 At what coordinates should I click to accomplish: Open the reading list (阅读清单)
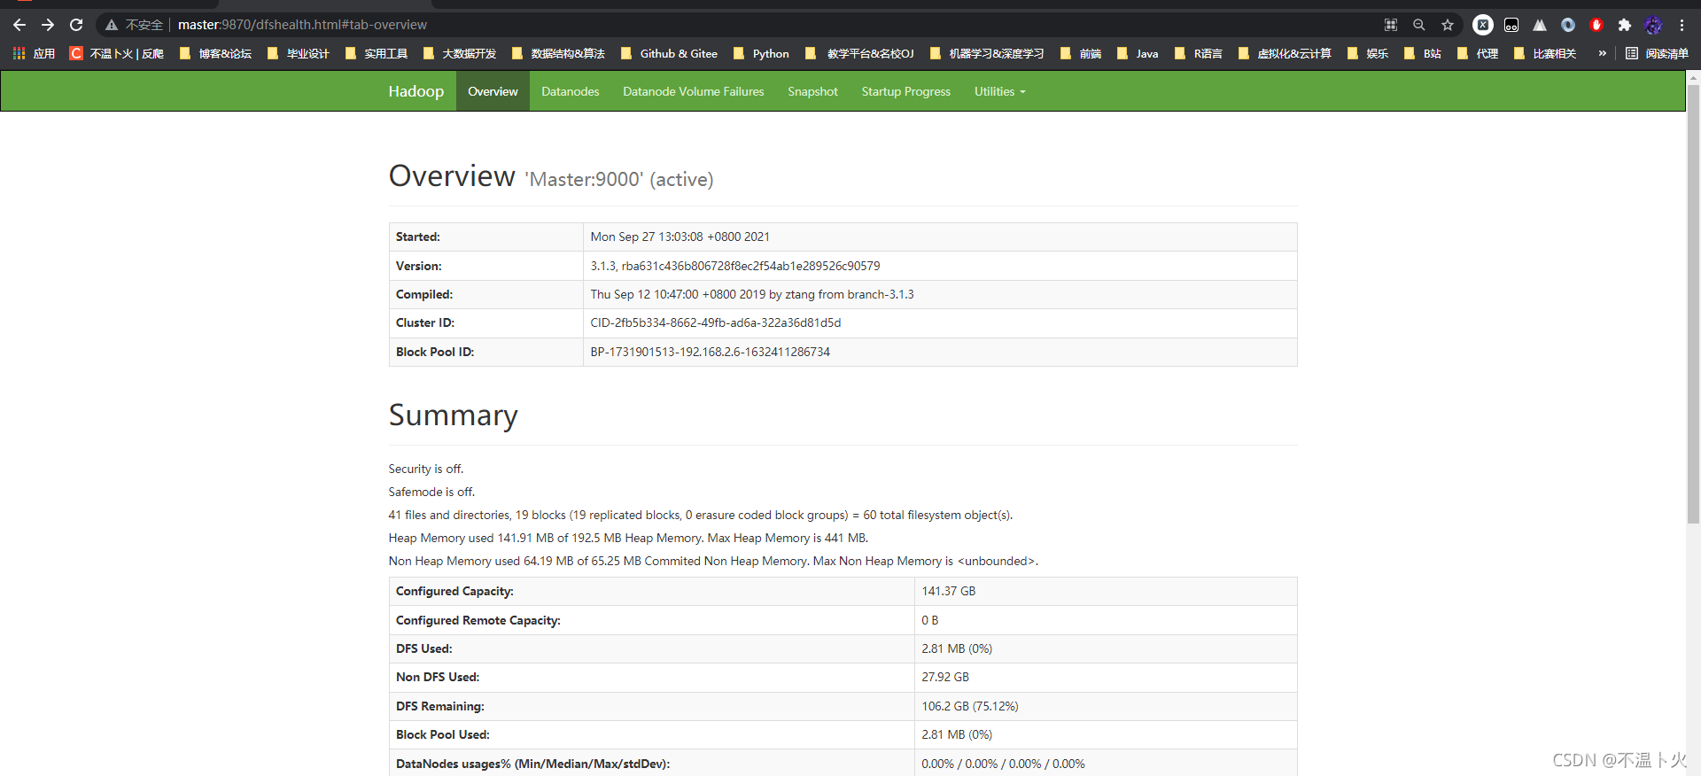coord(1657,54)
